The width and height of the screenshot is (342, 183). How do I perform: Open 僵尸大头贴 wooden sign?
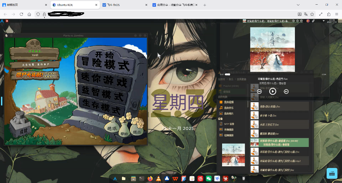35,75
